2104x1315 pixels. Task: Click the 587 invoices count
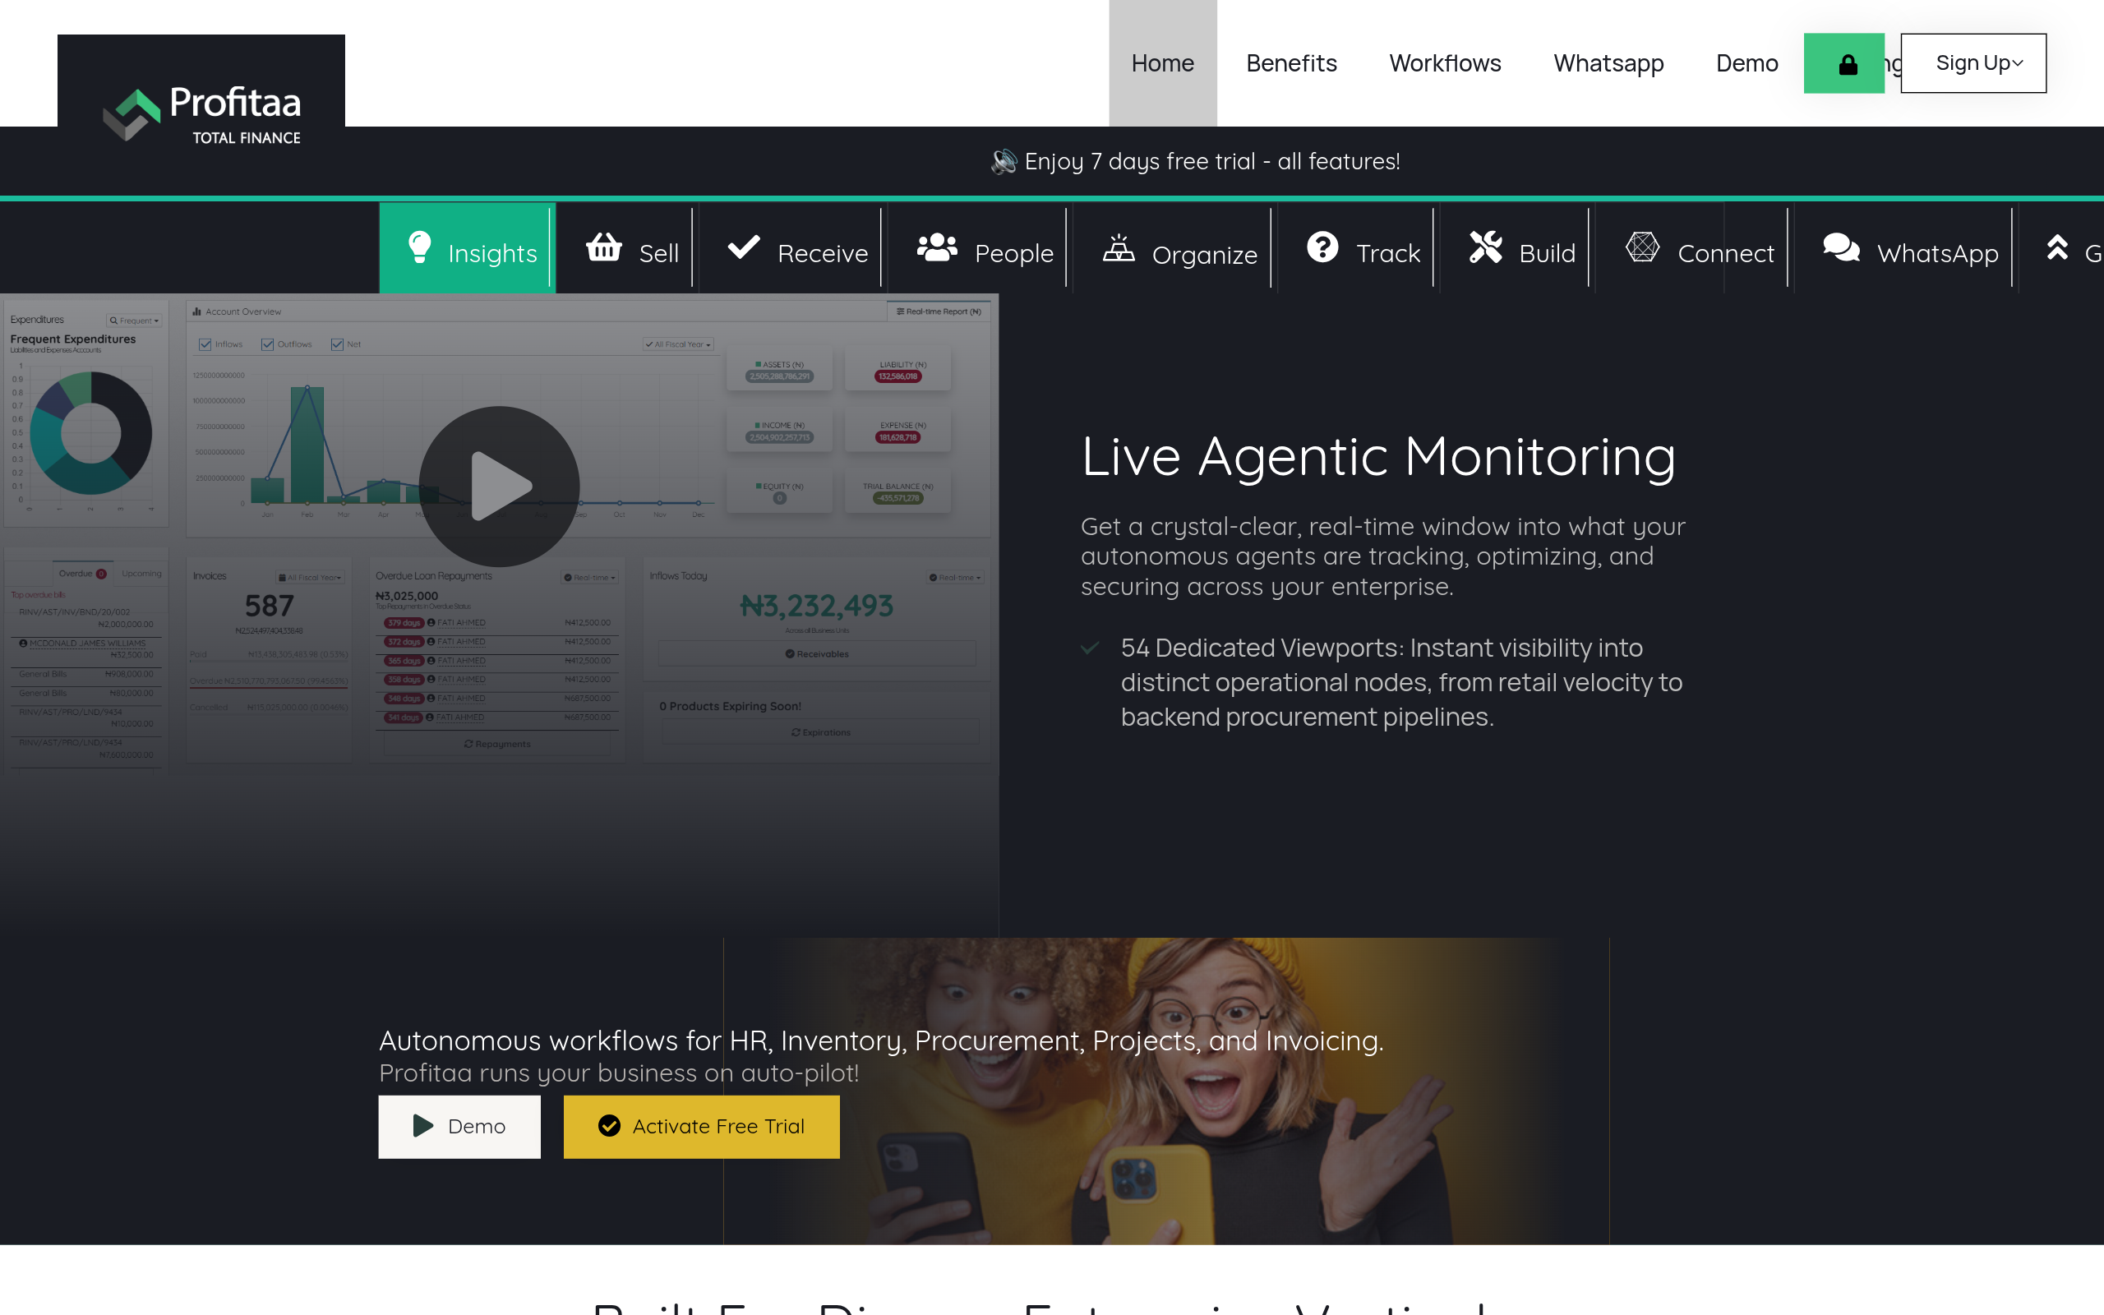[269, 607]
